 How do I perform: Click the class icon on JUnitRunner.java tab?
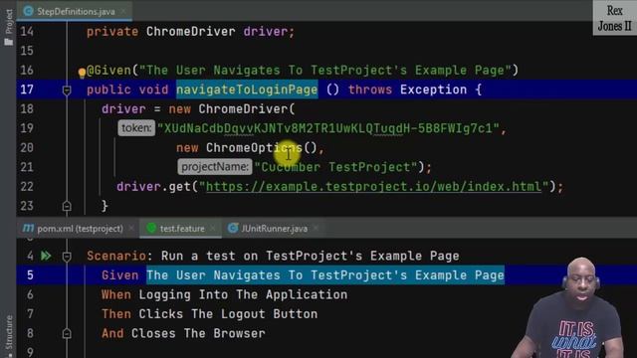pyautogui.click(x=233, y=229)
